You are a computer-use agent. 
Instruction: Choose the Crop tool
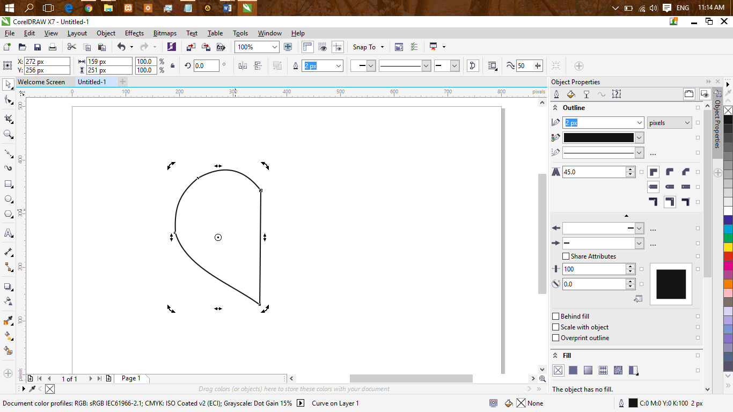click(x=8, y=119)
